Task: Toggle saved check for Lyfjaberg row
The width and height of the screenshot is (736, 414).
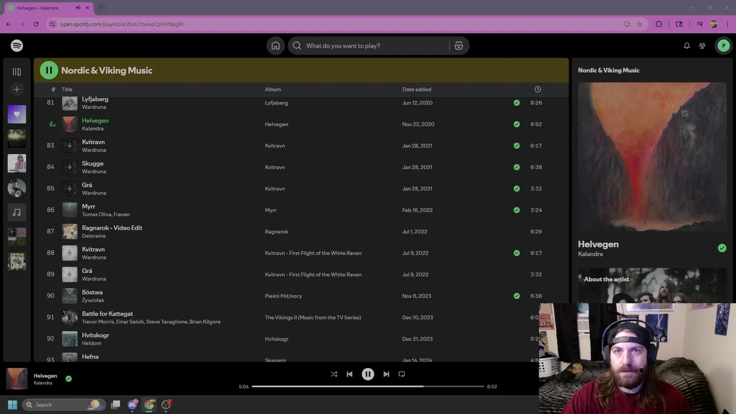Action: (516, 103)
